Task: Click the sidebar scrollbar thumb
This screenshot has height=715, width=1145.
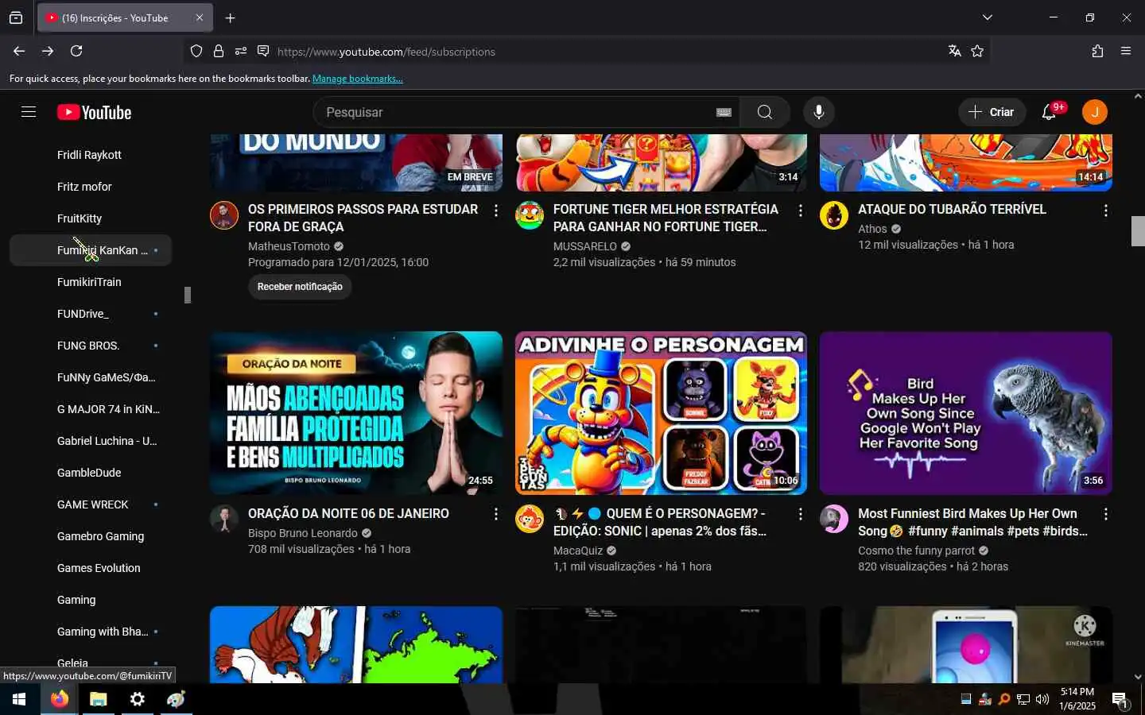Action: point(188,295)
